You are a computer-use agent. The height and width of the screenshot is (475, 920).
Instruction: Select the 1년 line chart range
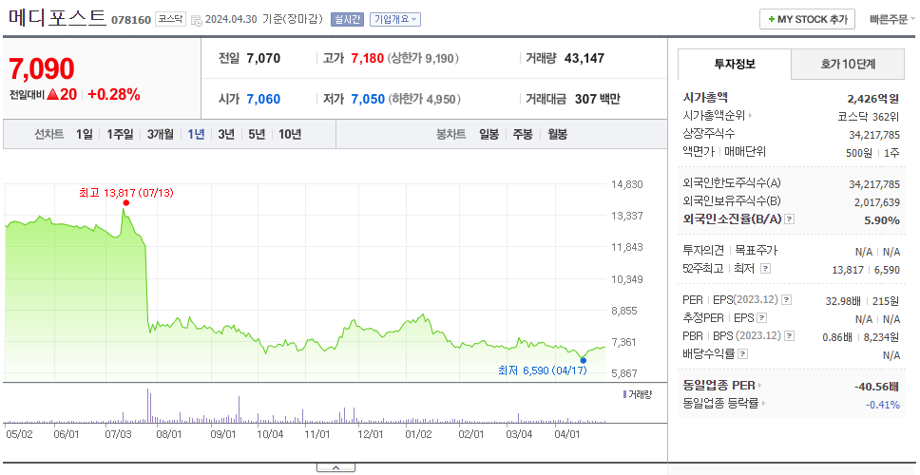click(196, 134)
